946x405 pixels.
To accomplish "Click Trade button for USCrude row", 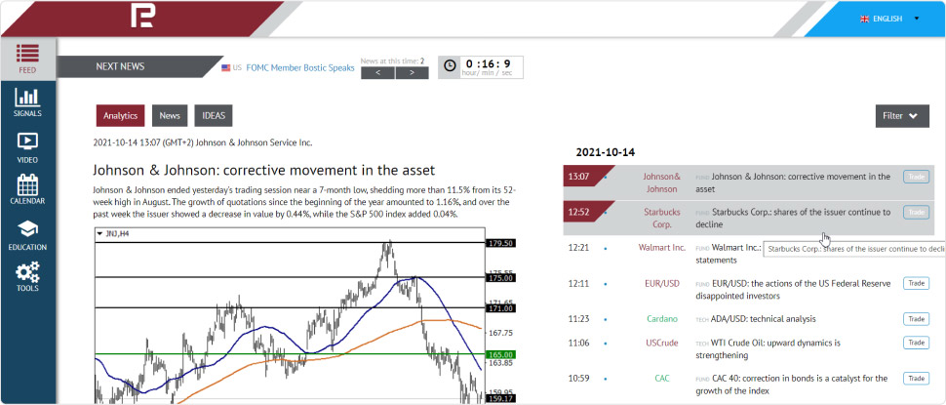I will pos(916,343).
